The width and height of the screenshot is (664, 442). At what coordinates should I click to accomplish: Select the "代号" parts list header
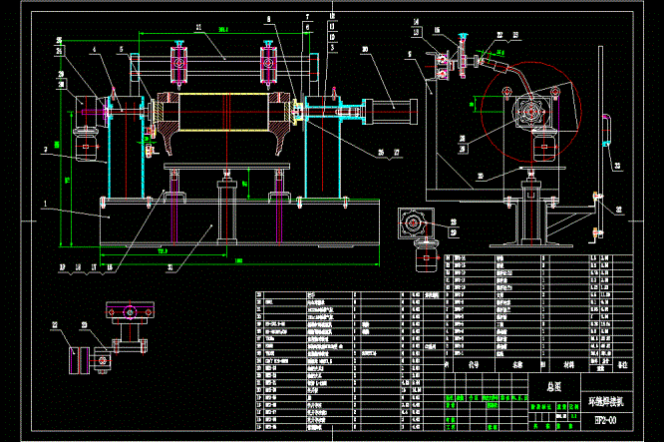(474, 364)
